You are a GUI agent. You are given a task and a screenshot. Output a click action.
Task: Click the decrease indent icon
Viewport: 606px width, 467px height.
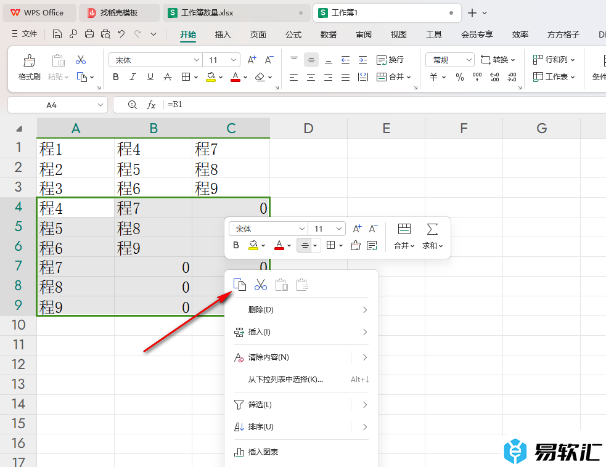click(x=345, y=60)
